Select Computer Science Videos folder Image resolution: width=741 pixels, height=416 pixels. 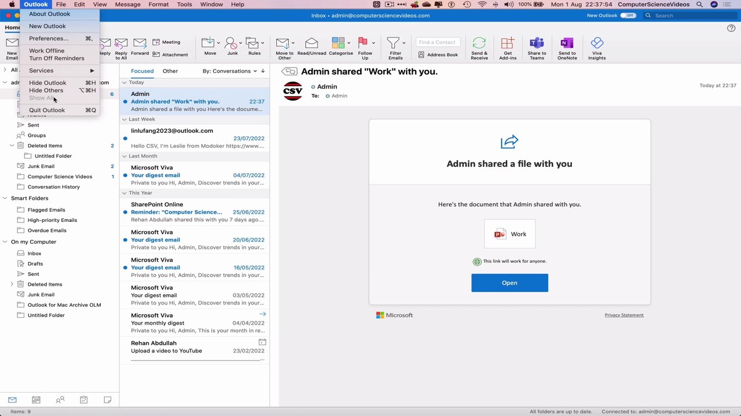pyautogui.click(x=60, y=177)
